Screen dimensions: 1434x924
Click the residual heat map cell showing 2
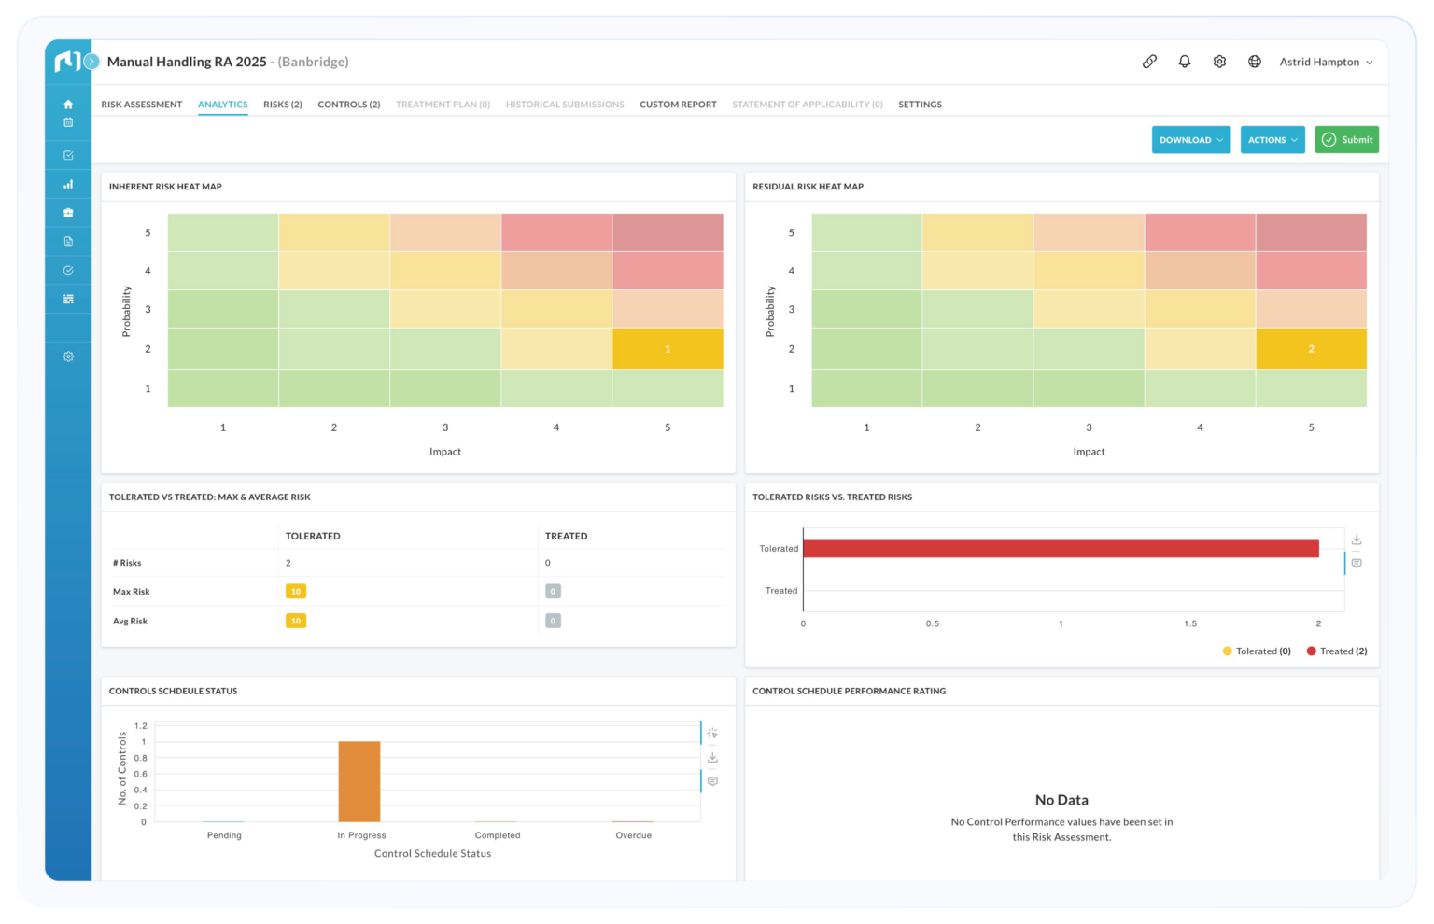(1311, 349)
